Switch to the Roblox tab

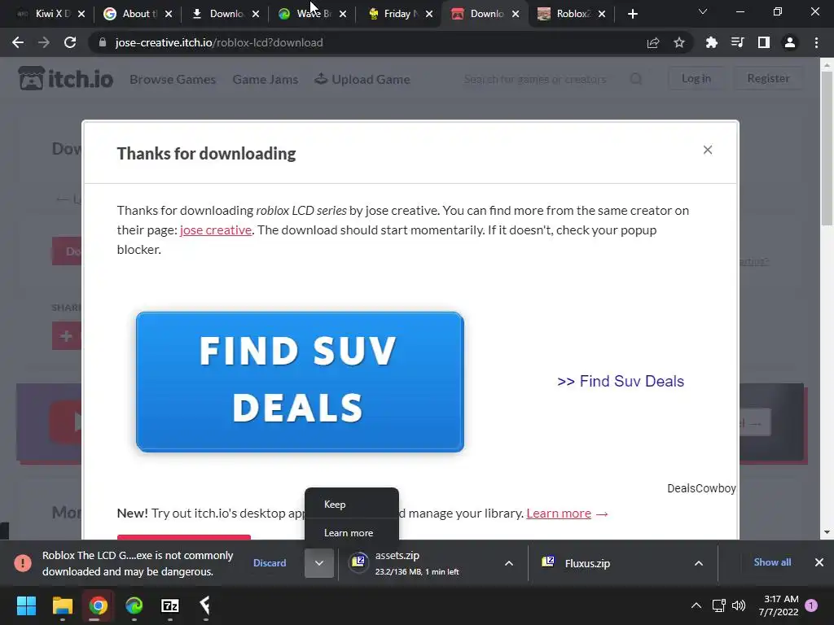tap(572, 14)
